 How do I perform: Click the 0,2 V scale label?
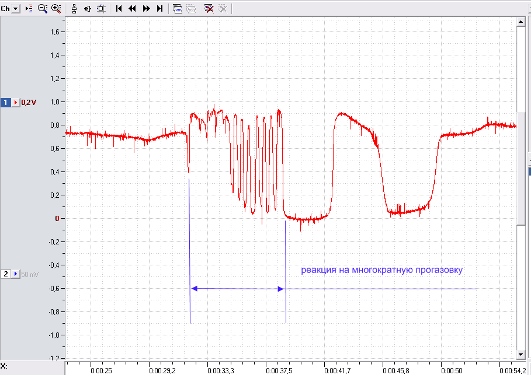[29, 103]
